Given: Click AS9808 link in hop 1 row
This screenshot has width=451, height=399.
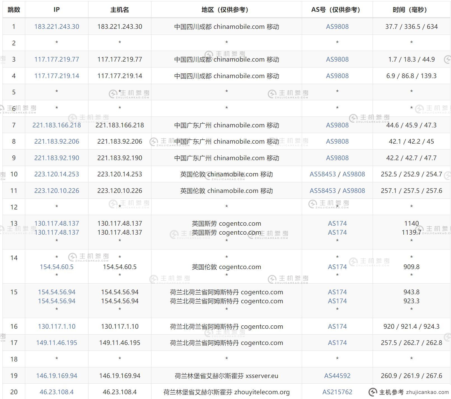Looking at the screenshot, I should coord(337,27).
